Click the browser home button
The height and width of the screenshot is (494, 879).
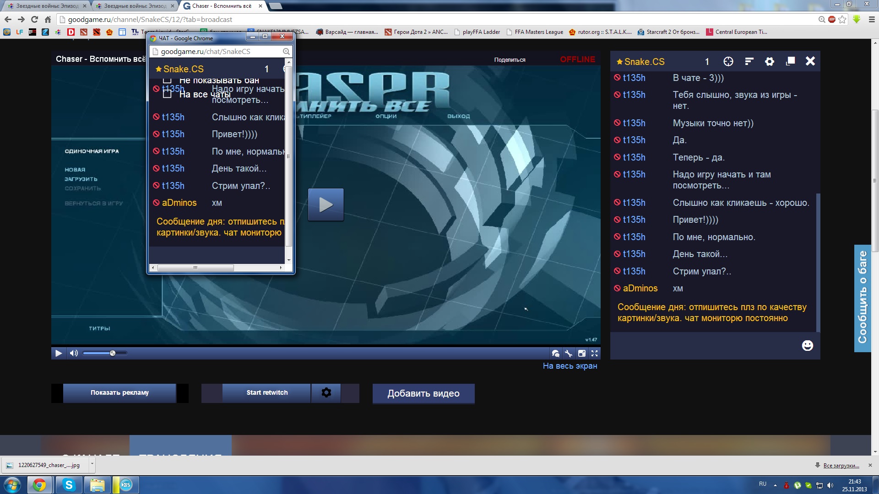tap(48, 19)
